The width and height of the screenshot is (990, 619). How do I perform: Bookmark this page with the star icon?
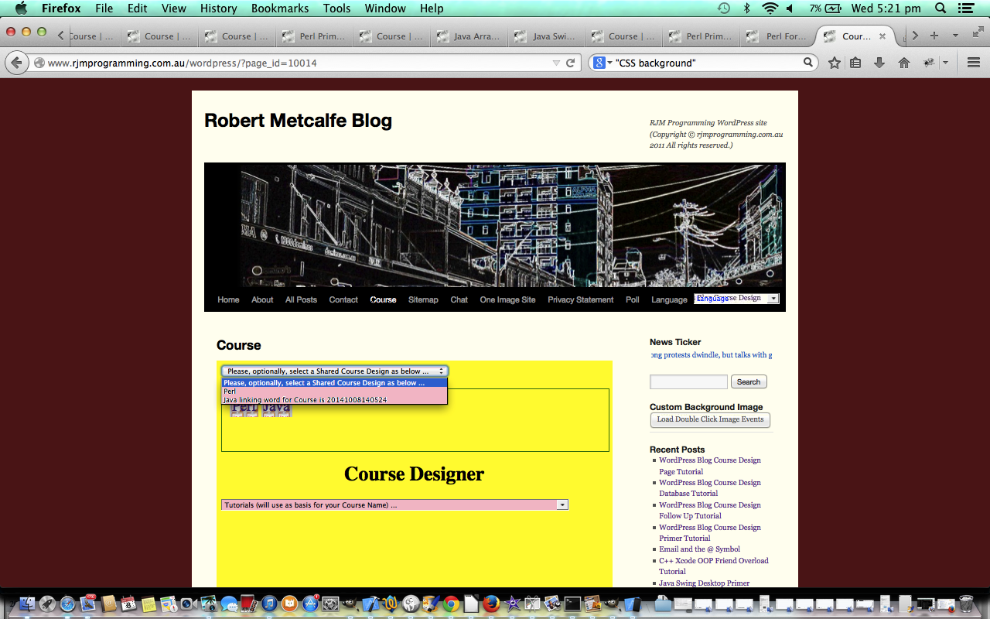pyautogui.click(x=834, y=63)
